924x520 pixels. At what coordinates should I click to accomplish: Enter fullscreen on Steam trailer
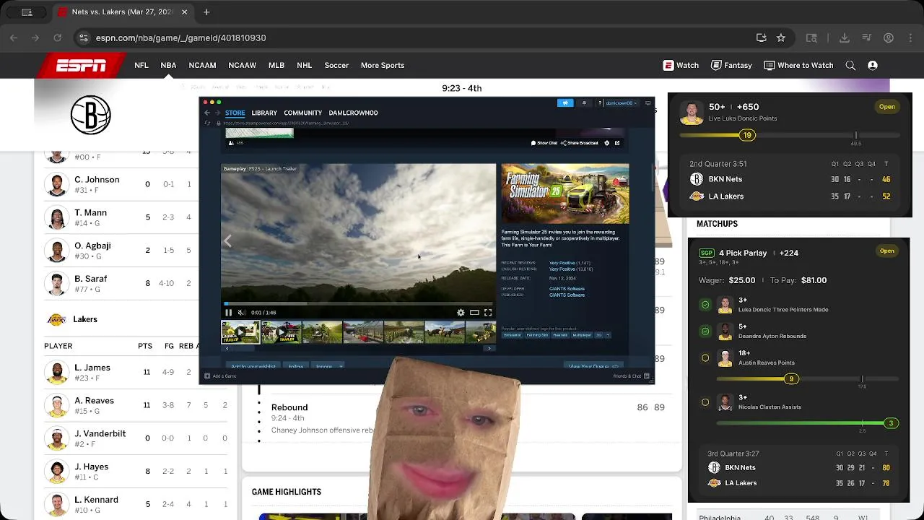(x=488, y=313)
